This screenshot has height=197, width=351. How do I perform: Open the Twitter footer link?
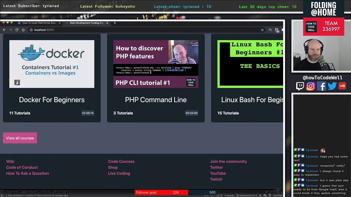[x=217, y=167]
